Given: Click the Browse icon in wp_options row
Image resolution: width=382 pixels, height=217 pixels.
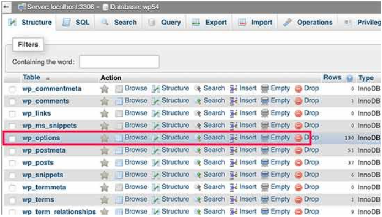Looking at the screenshot, I should coord(119,138).
